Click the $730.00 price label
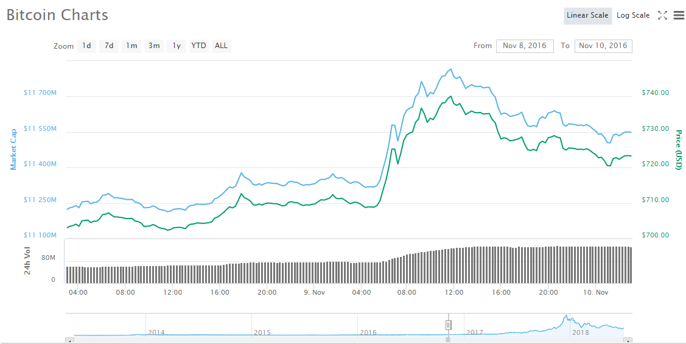686x344 pixels. pos(656,128)
